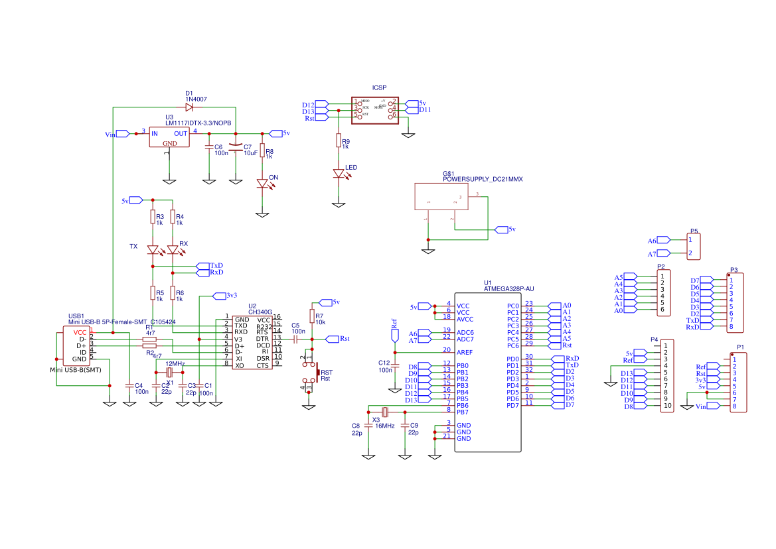Click the 'LM1117IDTX-3.3/NOPB' label

[198, 123]
